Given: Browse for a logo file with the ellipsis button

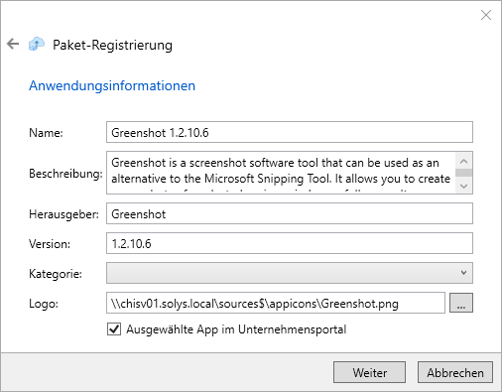Looking at the screenshot, I should tap(461, 303).
